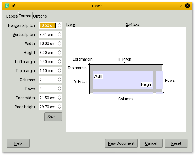Click the Labels app icon in title bar

(x=7, y=6)
